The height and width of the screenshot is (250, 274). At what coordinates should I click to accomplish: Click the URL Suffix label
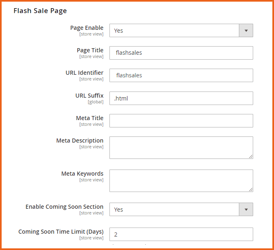(x=89, y=96)
